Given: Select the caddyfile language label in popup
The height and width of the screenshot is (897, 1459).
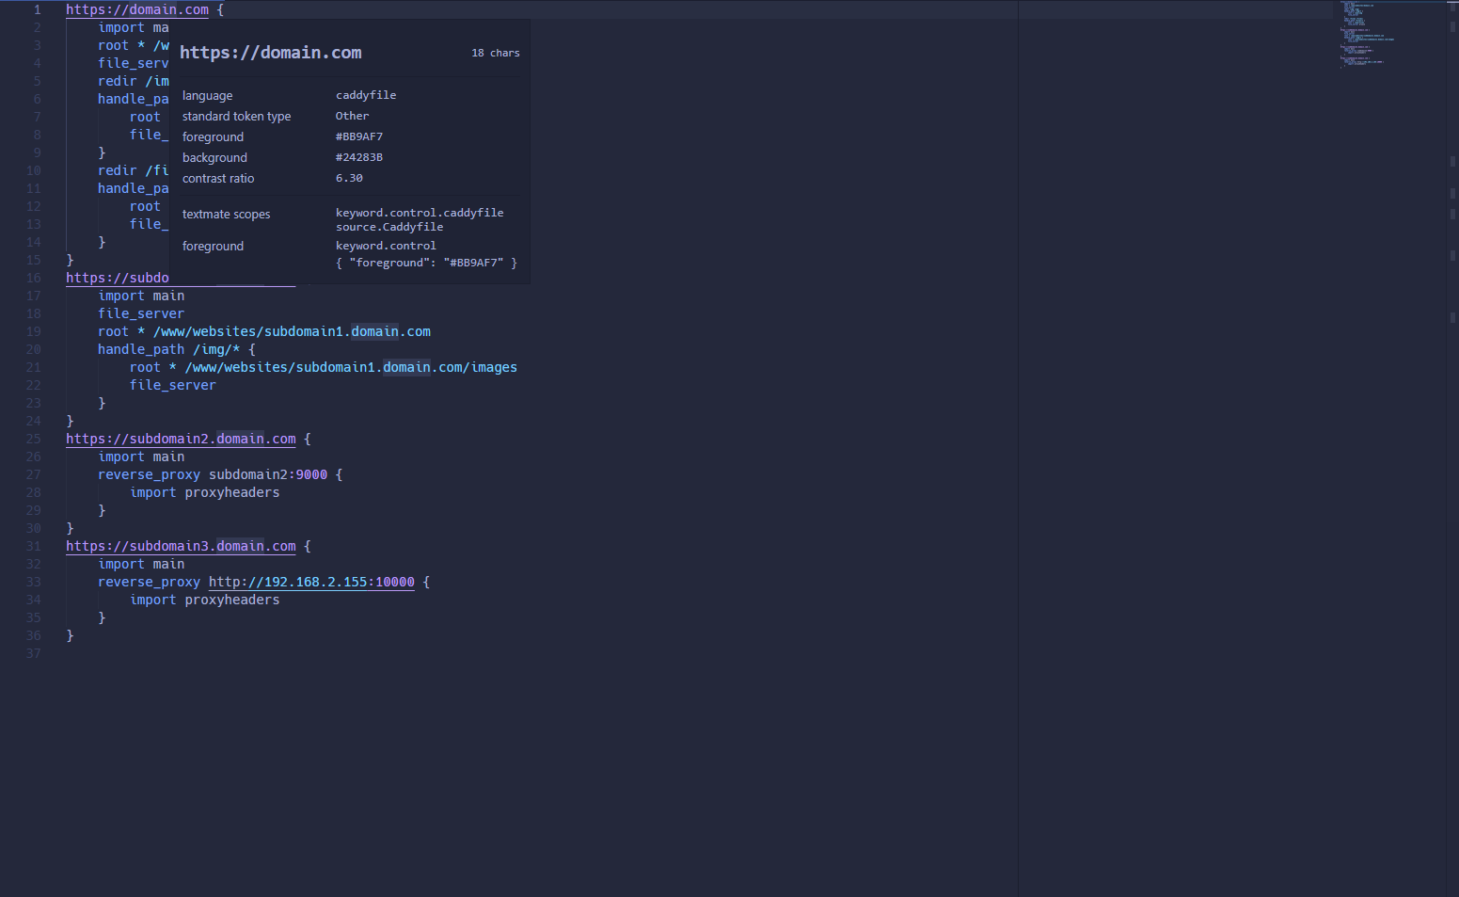Looking at the screenshot, I should [366, 95].
